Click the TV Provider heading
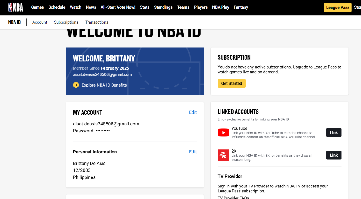 point(230,176)
